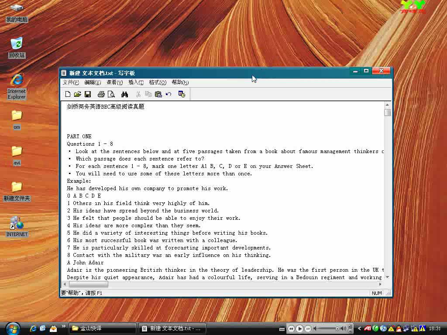Screen dimensions: 447x335
Task: Select the 回收站 recycle bin icon
Action: point(17,47)
